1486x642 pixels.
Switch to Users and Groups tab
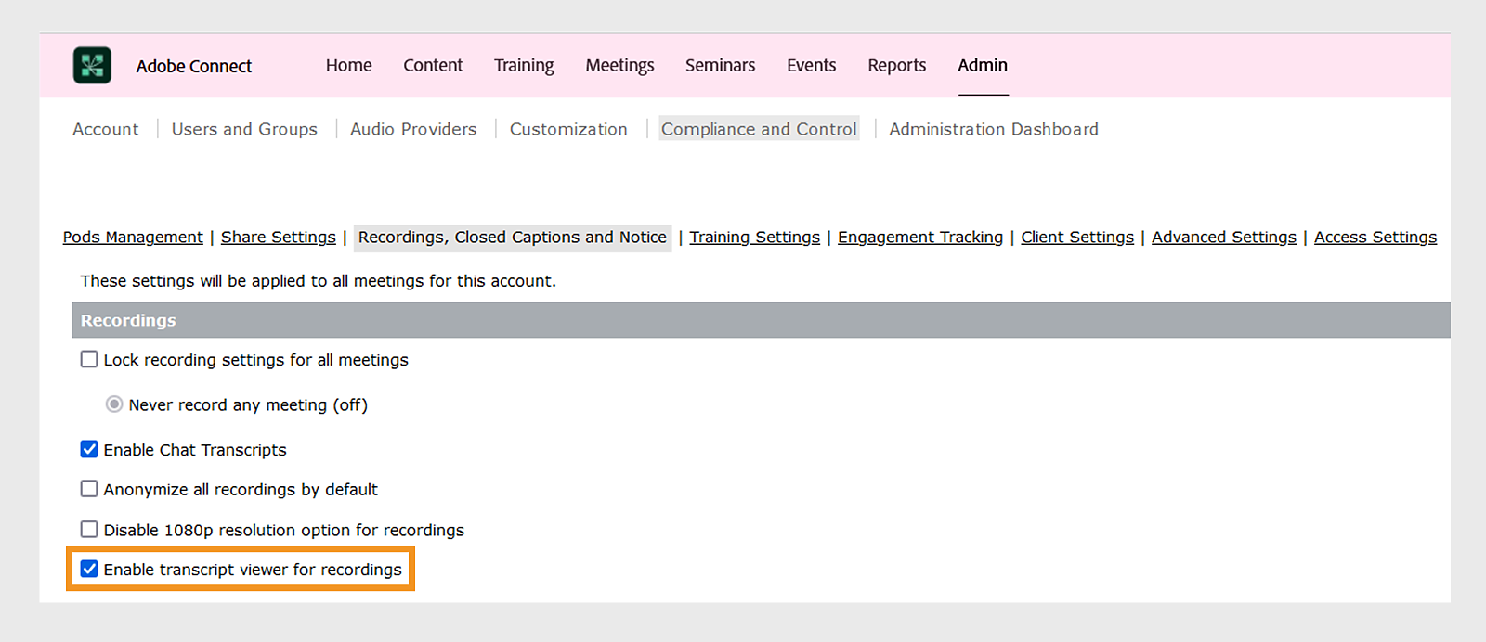[x=244, y=129]
